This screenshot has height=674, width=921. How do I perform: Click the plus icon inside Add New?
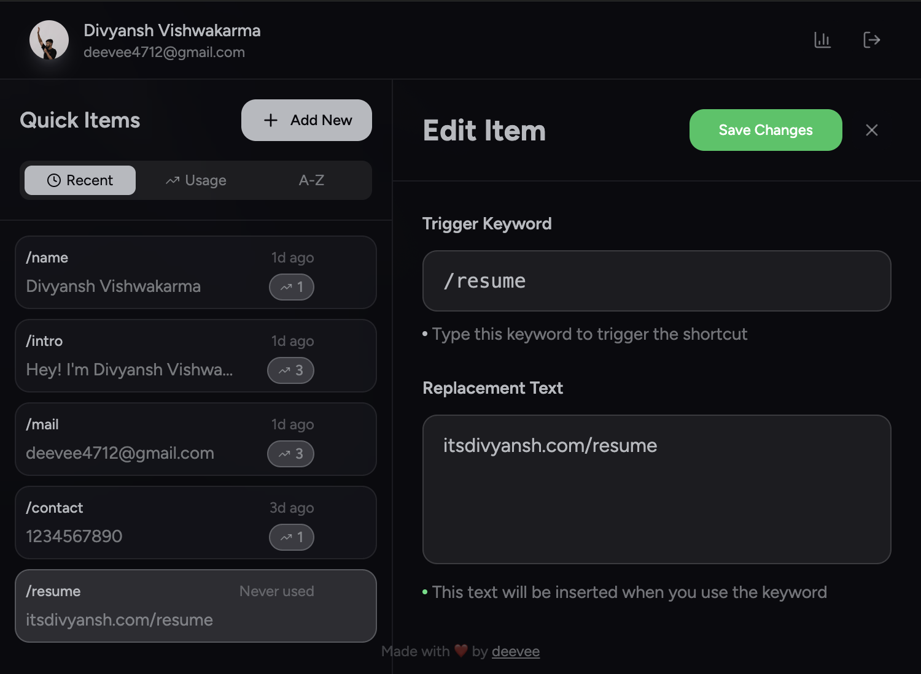(270, 120)
